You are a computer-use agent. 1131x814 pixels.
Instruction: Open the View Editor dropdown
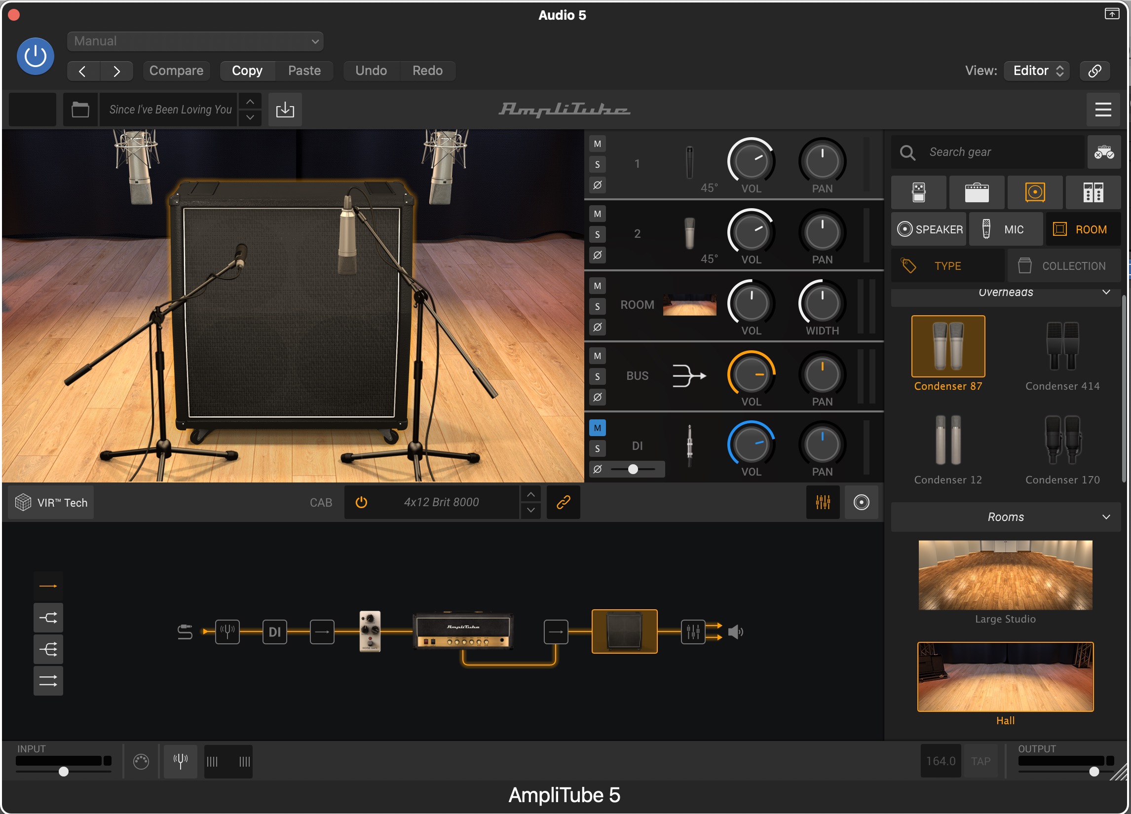tap(1036, 70)
